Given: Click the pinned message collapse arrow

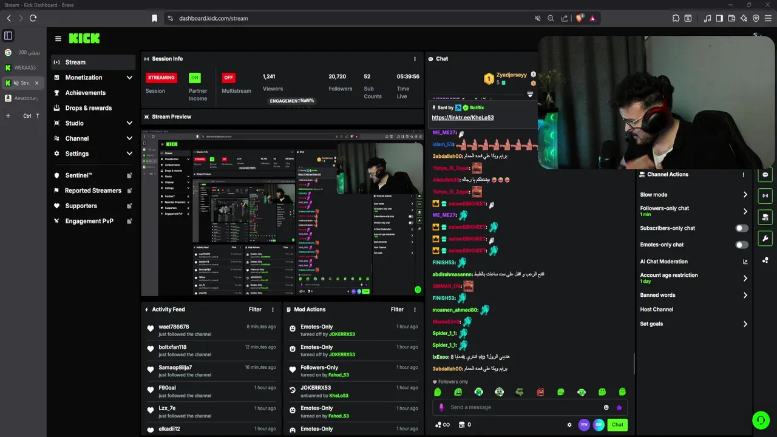Looking at the screenshot, I should click(530, 95).
